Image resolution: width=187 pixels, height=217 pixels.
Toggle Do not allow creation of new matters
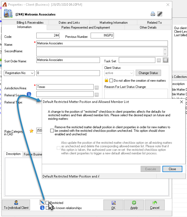point(111,81)
